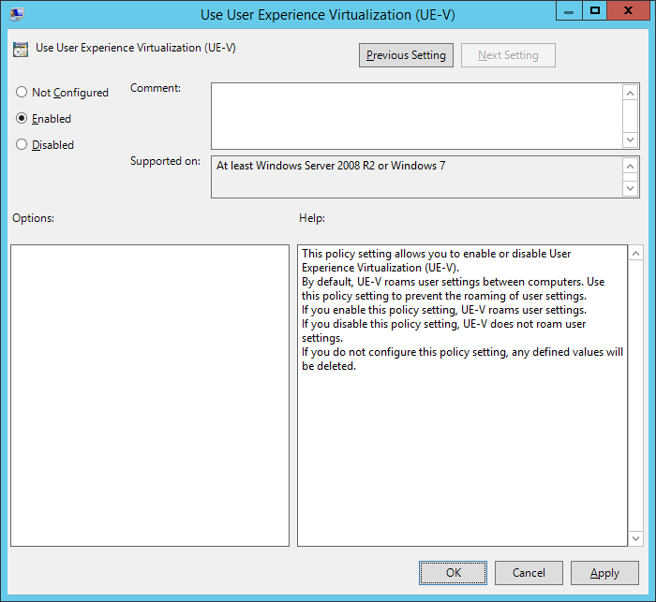
Task: Confirm with the OK button
Action: 453,573
